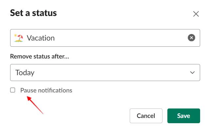
Task: Cancel setting the status
Action: point(146,116)
